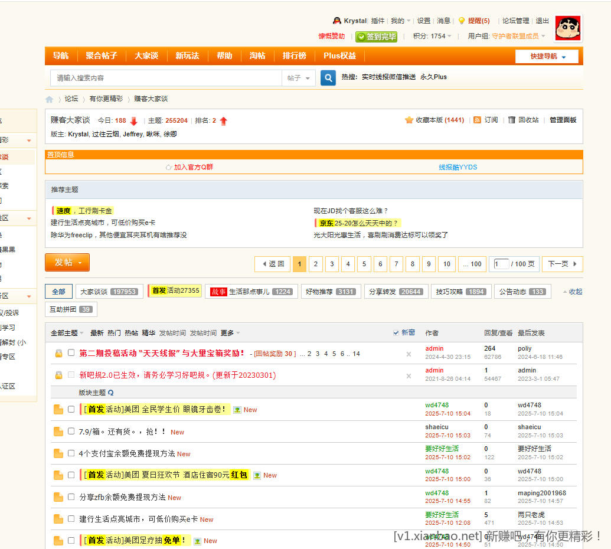Open the 发帖 button dropdown
The width and height of the screenshot is (611, 549).
67,262
